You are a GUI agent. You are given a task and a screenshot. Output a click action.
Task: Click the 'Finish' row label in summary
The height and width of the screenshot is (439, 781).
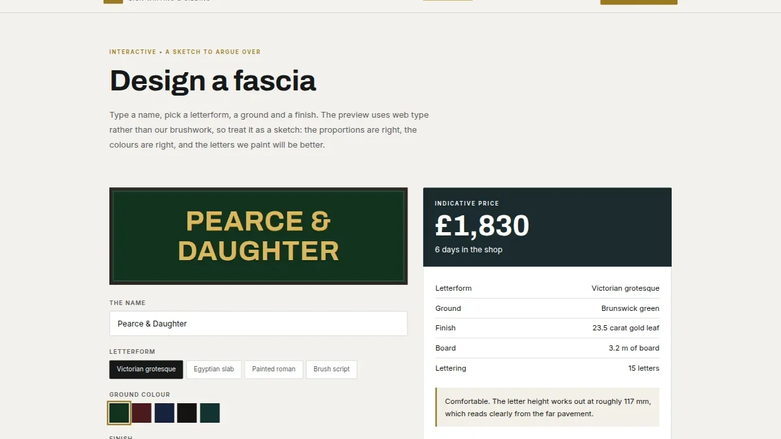(x=446, y=328)
